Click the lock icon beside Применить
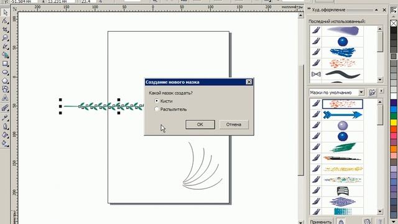 pyautogui.click(x=341, y=222)
